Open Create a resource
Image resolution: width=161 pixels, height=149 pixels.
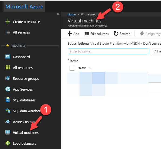pyautogui.click(x=26, y=22)
